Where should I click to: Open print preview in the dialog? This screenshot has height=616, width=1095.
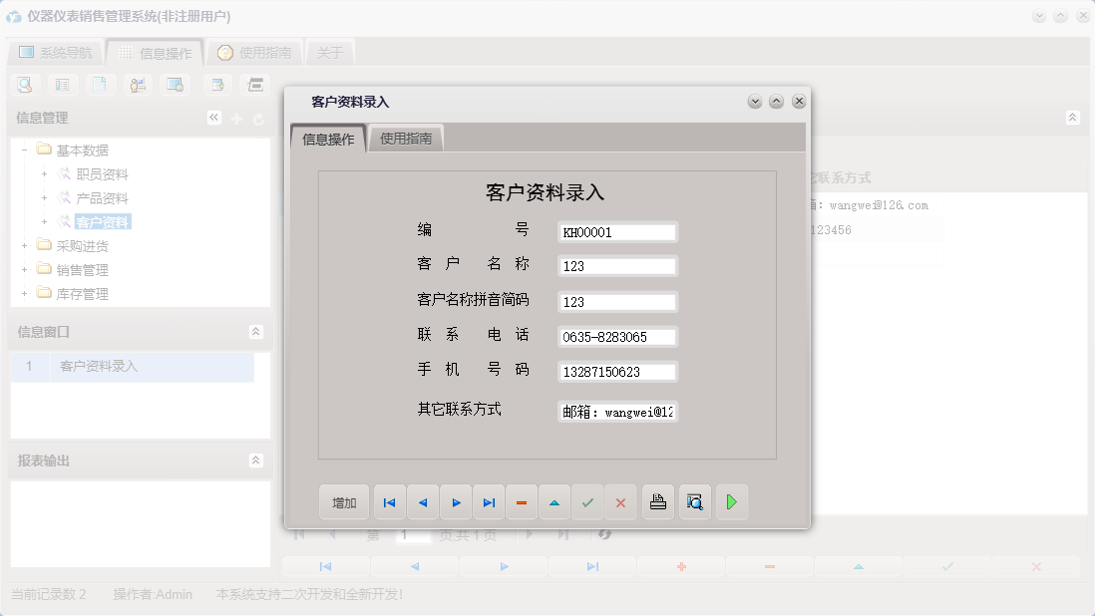[695, 502]
